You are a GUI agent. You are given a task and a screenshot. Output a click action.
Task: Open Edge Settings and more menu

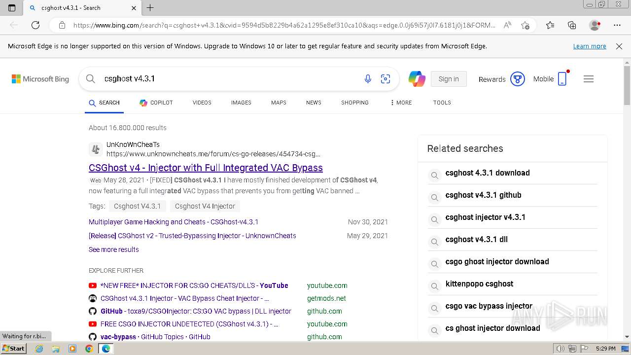point(617,25)
